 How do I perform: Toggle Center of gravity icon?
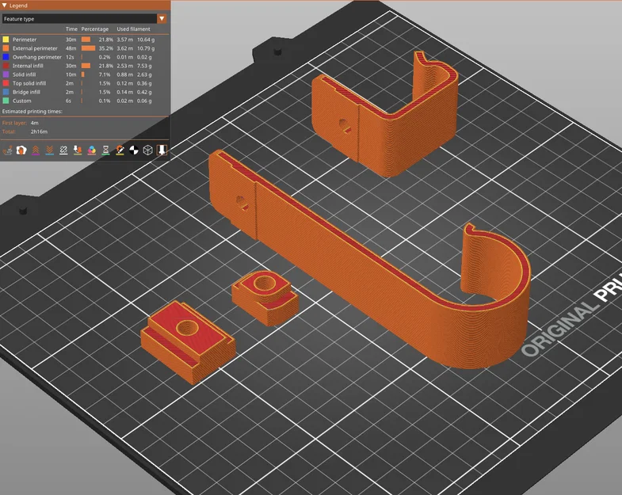pyautogui.click(x=134, y=150)
